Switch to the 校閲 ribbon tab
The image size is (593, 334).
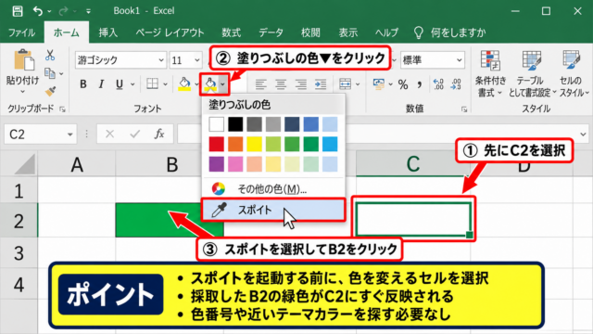point(310,32)
